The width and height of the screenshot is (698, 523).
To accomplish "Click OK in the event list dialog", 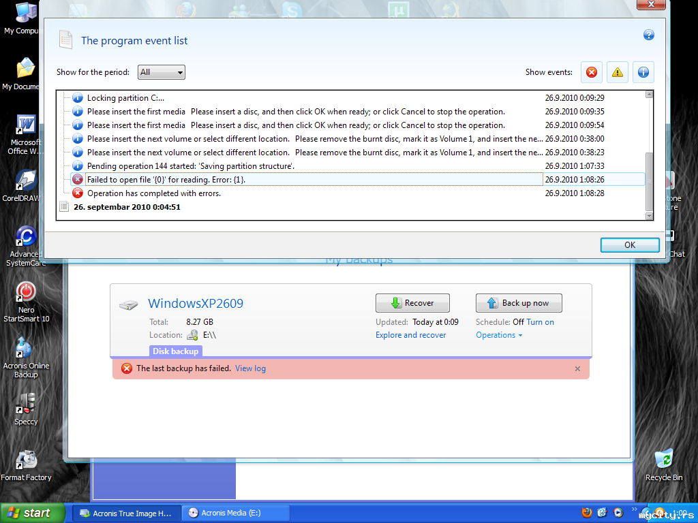I will pyautogui.click(x=629, y=245).
